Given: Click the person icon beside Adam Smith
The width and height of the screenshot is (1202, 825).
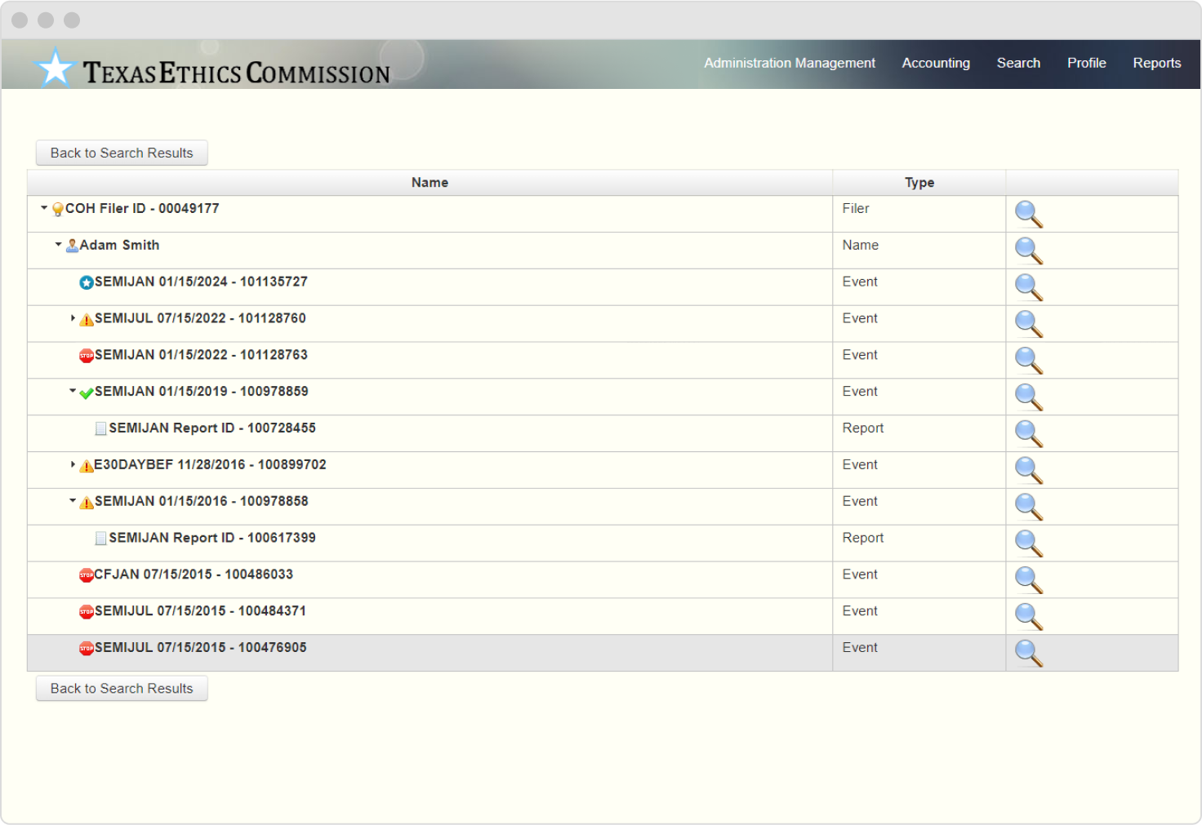Looking at the screenshot, I should (x=71, y=245).
